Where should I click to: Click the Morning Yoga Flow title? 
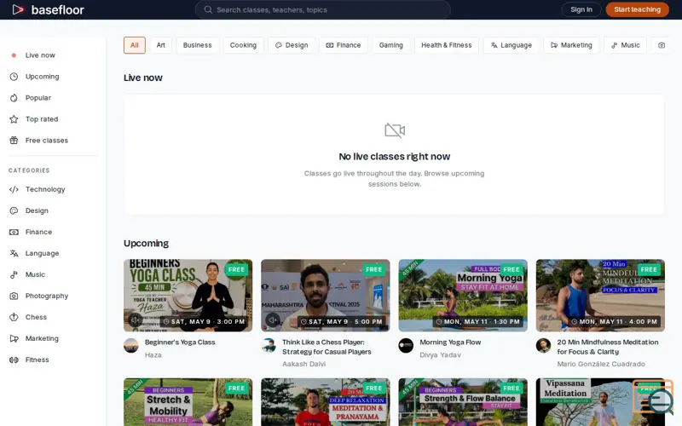pos(450,343)
